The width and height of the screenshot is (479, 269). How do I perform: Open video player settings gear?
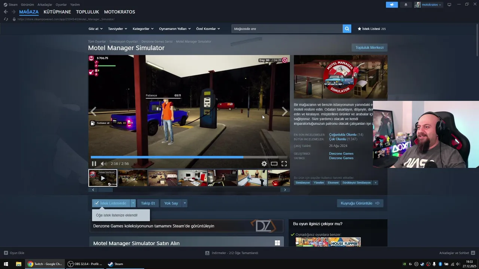(264, 164)
